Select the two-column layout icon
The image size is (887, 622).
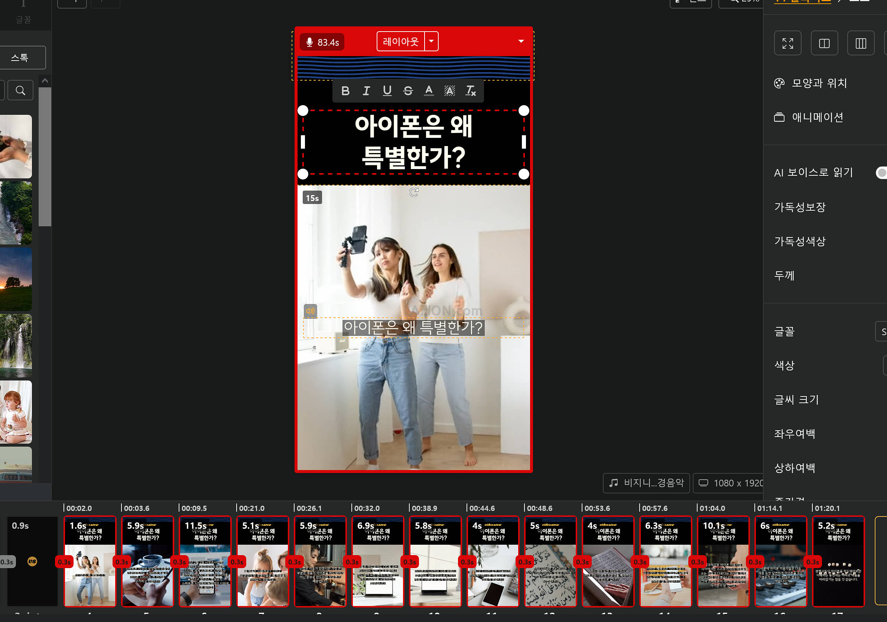(824, 43)
